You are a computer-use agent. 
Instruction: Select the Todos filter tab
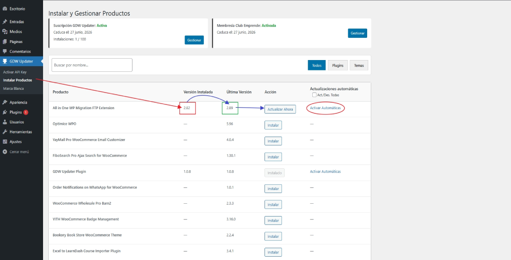pos(317,65)
